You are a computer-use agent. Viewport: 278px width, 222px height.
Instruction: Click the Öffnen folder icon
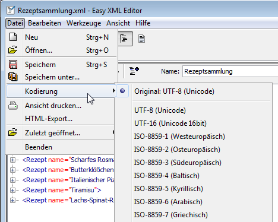[x=12, y=50]
